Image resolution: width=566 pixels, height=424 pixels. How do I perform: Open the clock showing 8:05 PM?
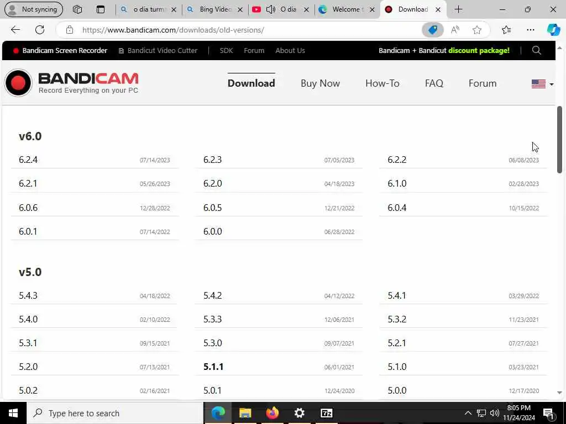[x=519, y=413]
